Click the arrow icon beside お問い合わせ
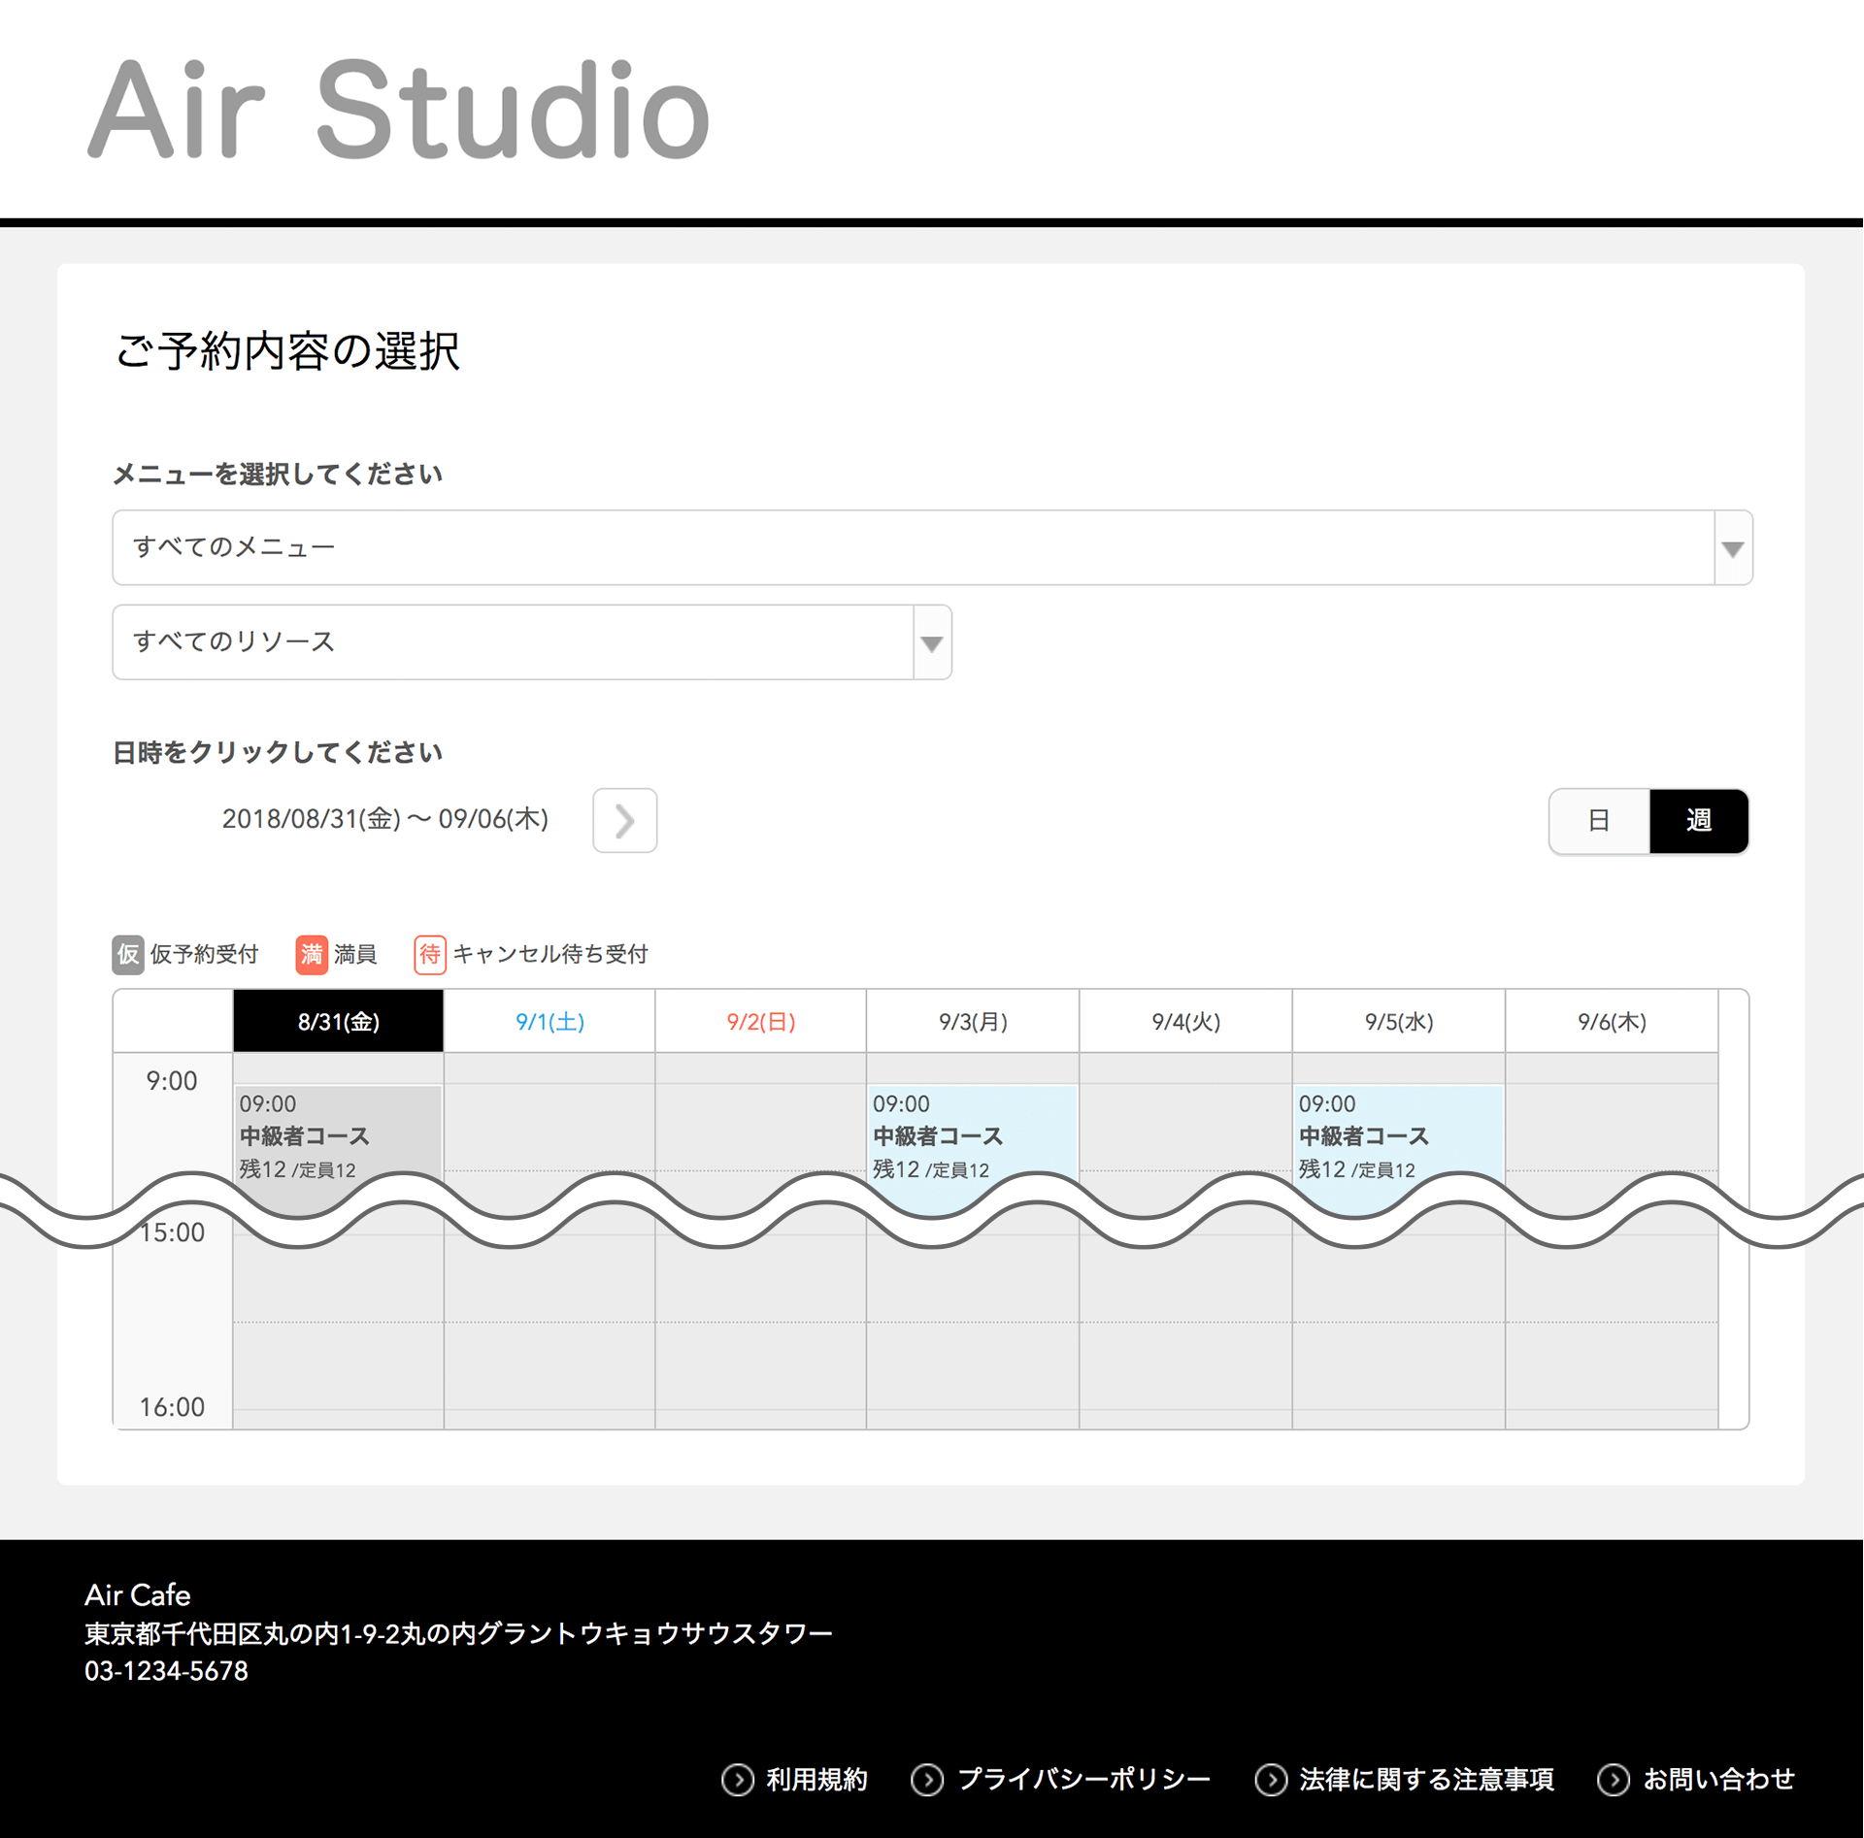This screenshot has width=1864, height=1838. (1614, 1780)
